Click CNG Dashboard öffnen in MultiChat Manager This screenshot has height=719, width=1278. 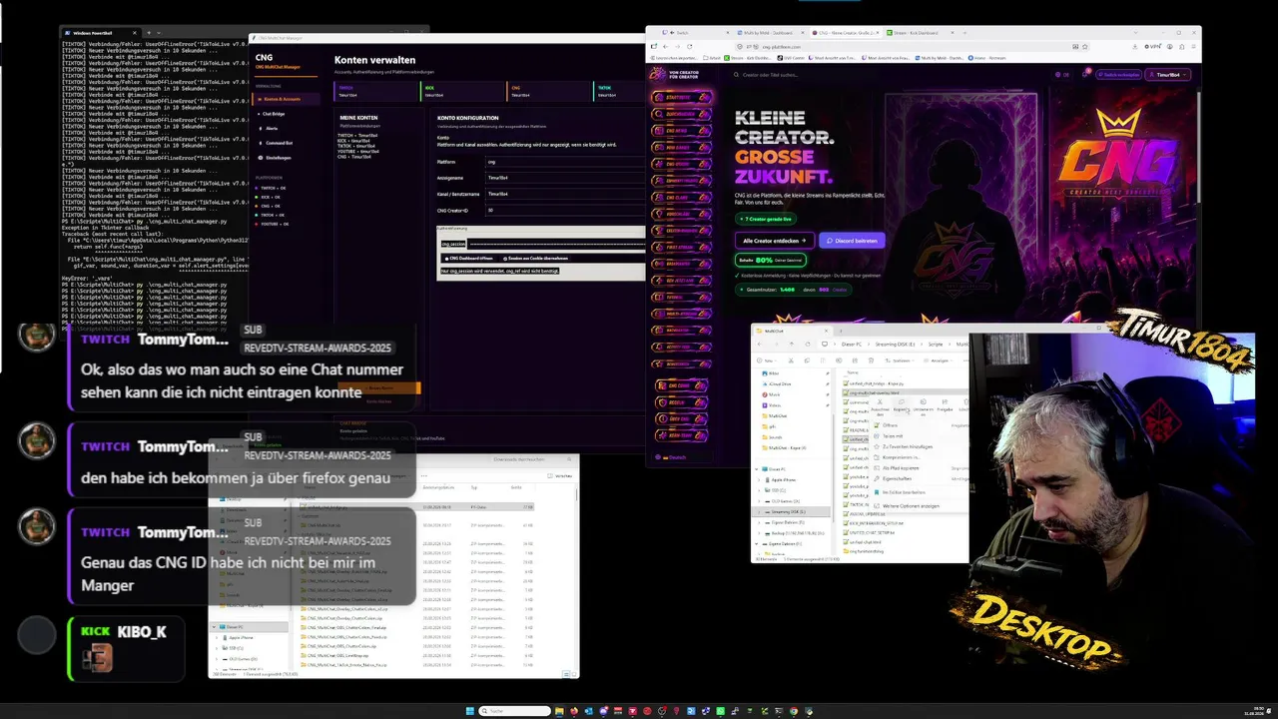(x=468, y=259)
